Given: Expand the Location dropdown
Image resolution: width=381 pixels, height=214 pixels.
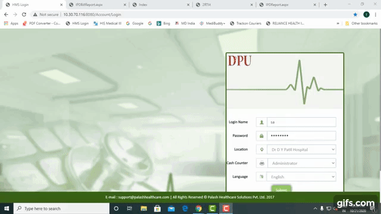Looking at the screenshot, I should pyautogui.click(x=302, y=149).
